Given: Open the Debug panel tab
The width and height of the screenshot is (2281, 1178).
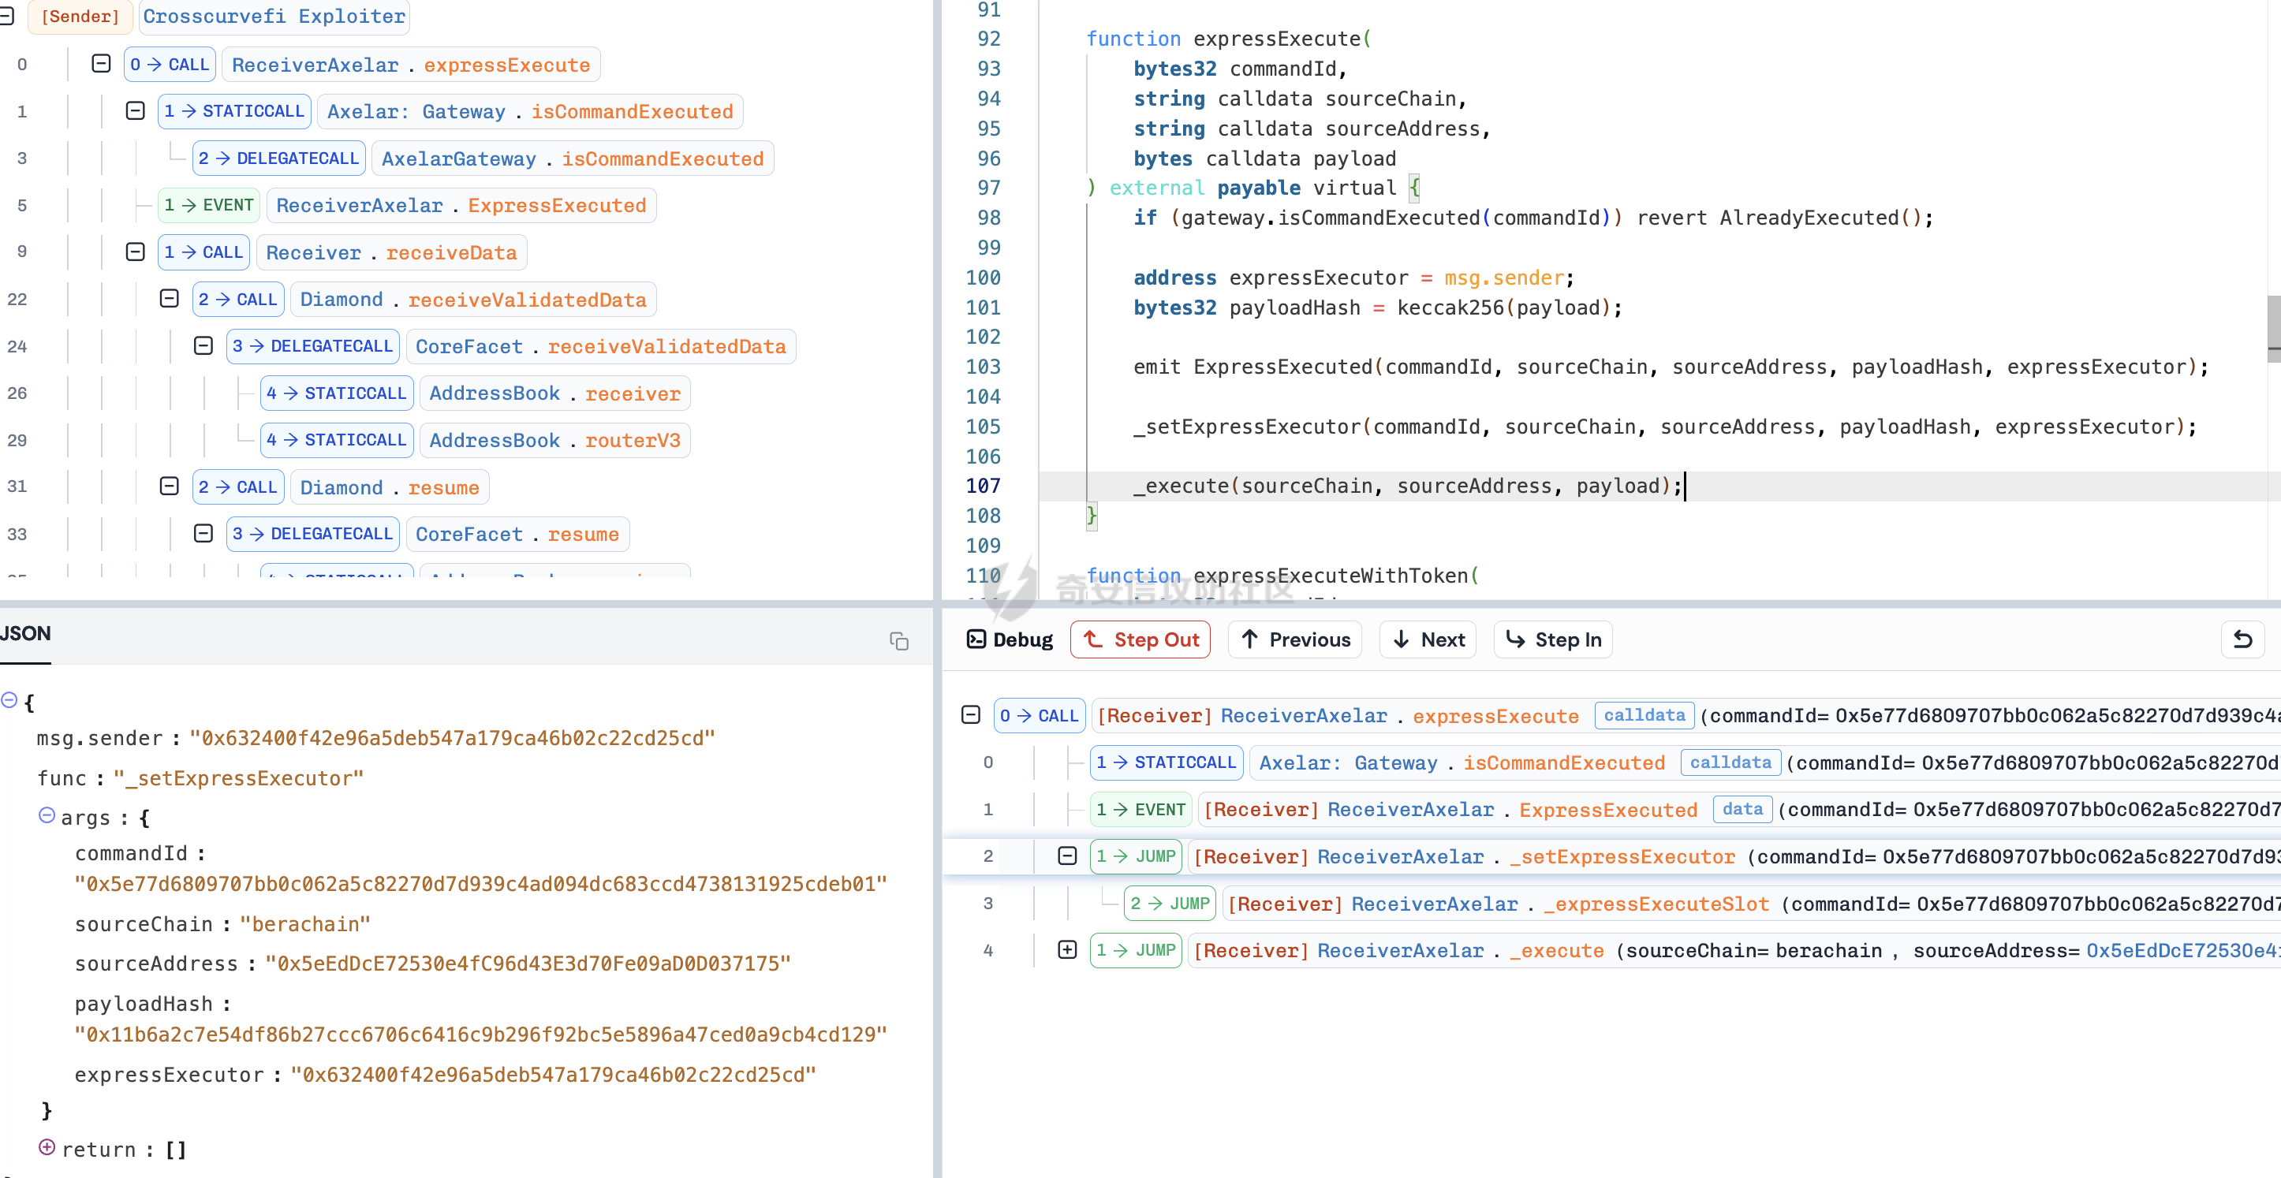Looking at the screenshot, I should coord(1010,639).
